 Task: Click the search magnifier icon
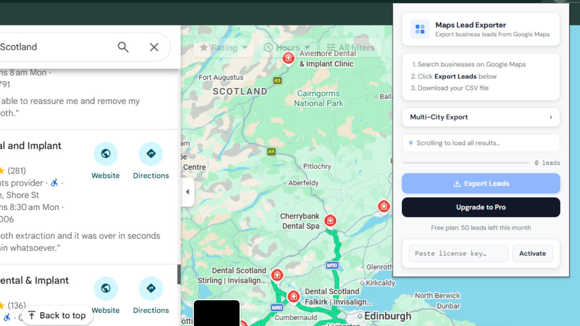(x=123, y=47)
